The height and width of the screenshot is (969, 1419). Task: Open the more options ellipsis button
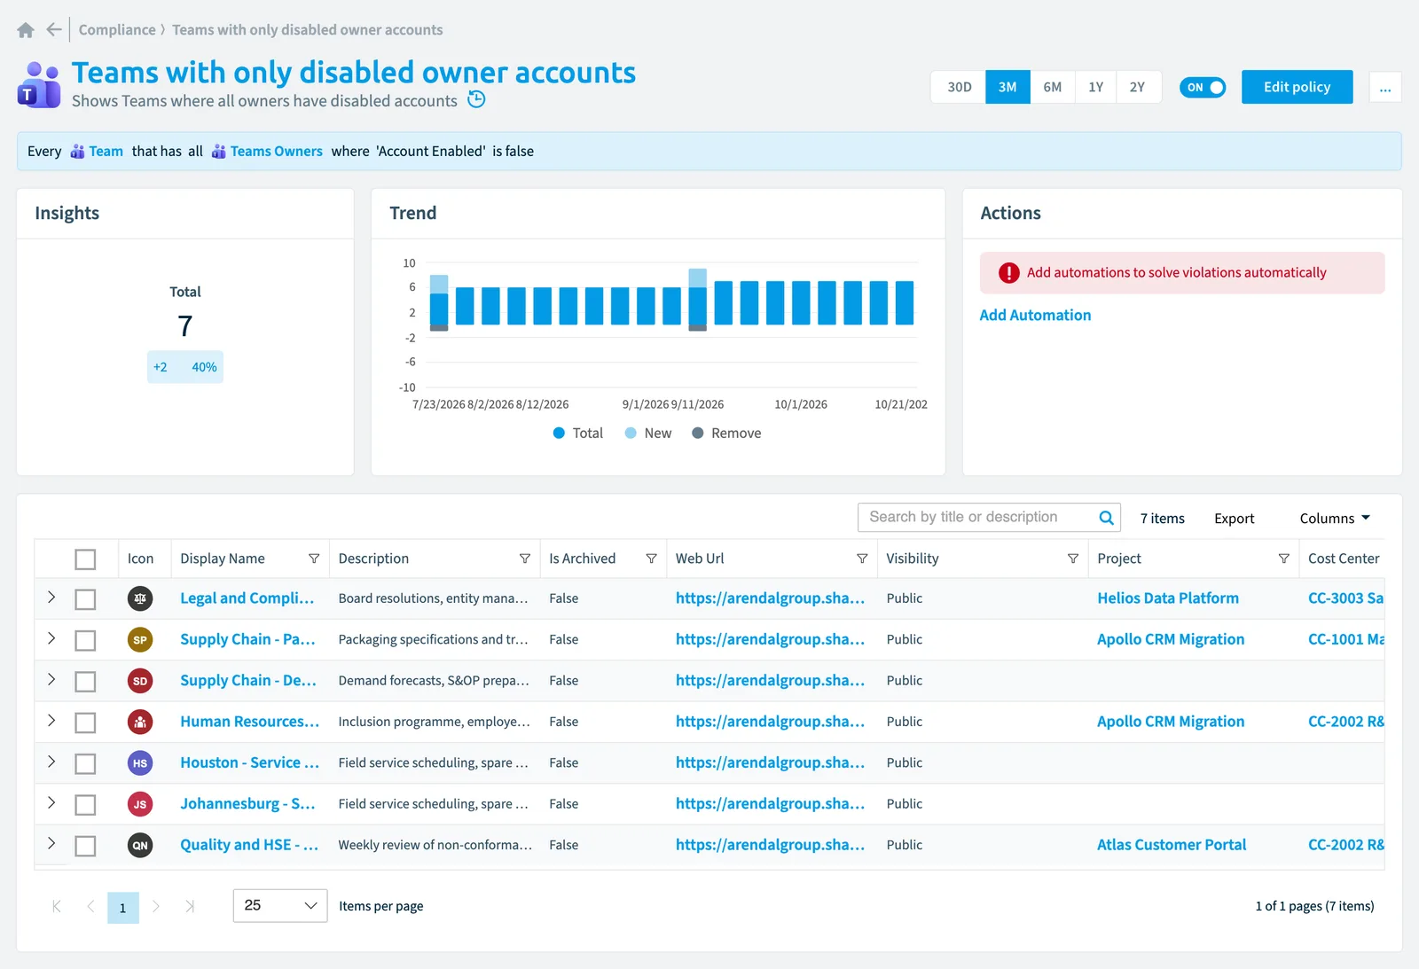(x=1385, y=87)
